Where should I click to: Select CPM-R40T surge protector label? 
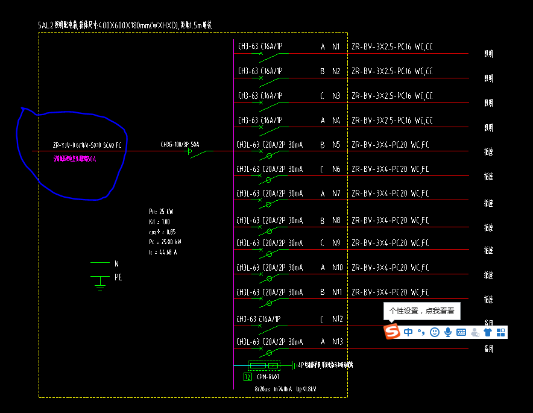(268, 377)
